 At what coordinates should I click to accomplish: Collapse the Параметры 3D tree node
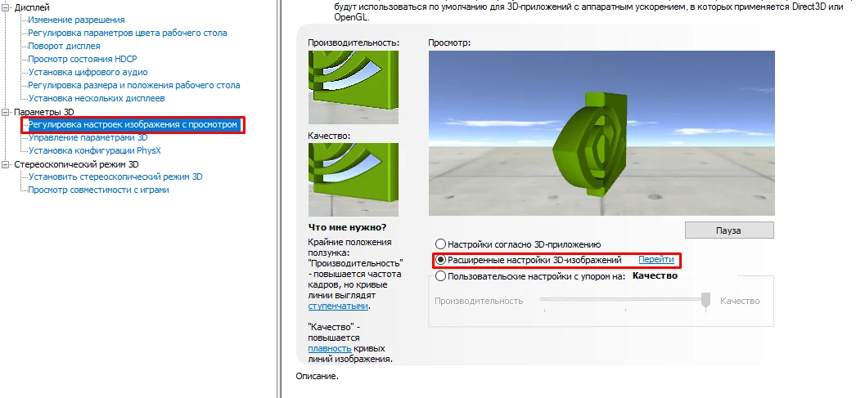pos(6,112)
